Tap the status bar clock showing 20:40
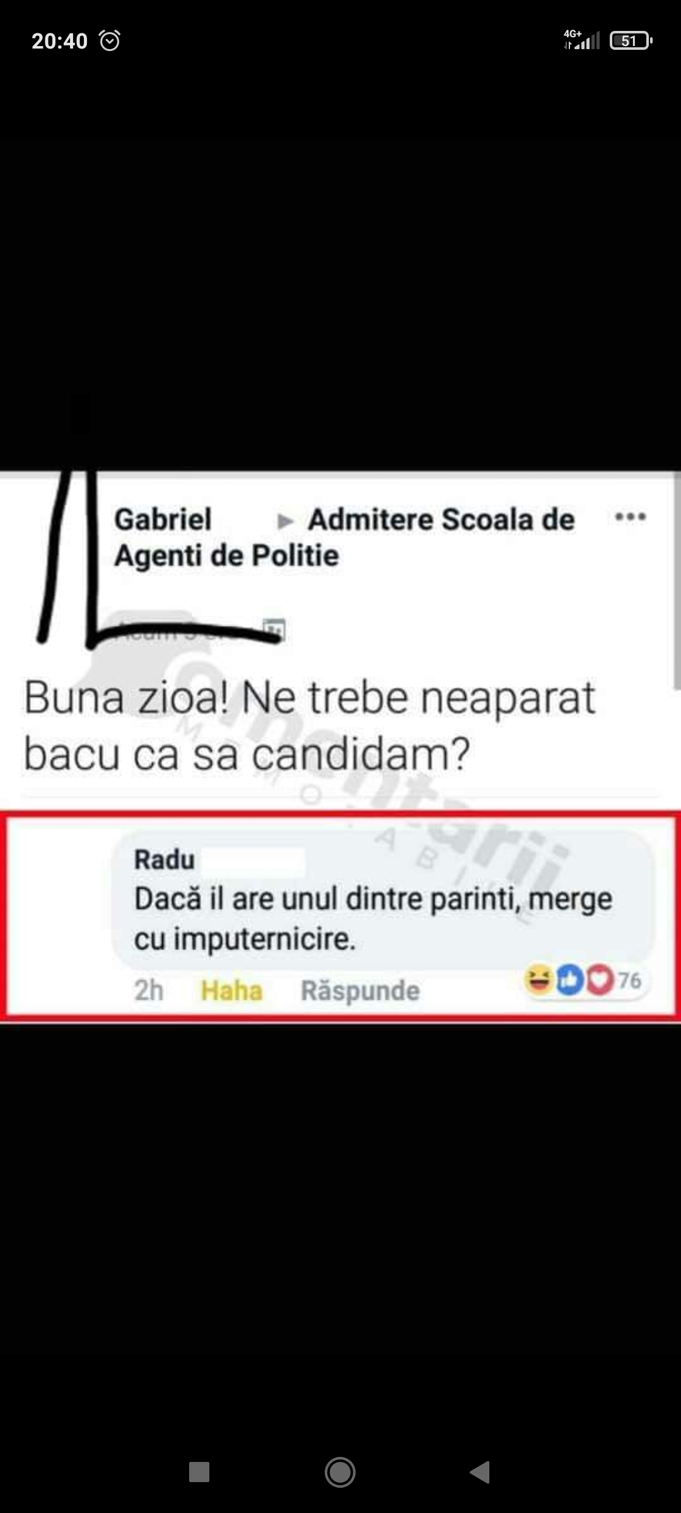This screenshot has width=681, height=1513. click(59, 41)
